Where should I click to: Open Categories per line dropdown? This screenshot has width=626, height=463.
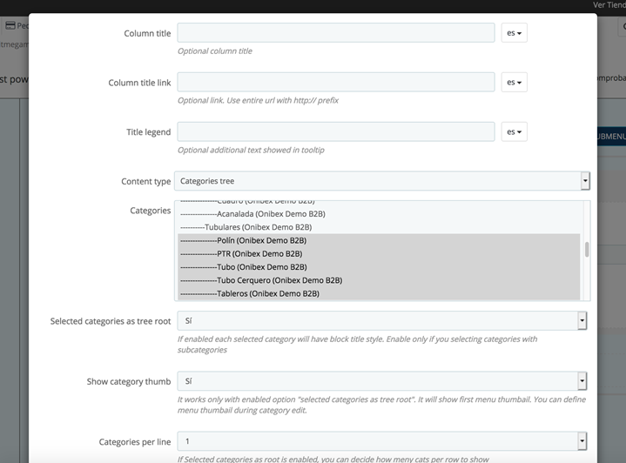[383, 441]
